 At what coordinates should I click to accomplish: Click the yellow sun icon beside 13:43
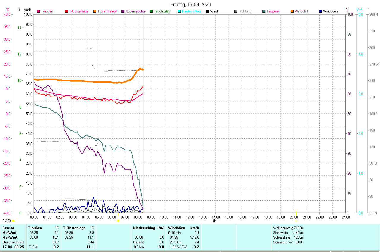pyautogui.click(x=13, y=221)
